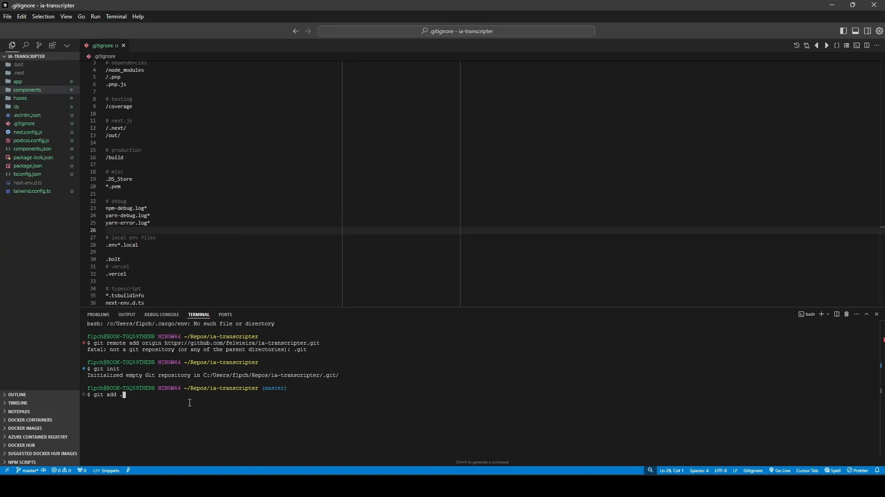Open next.config.js in the explorer
Image resolution: width=885 pixels, height=497 pixels.
point(40,132)
